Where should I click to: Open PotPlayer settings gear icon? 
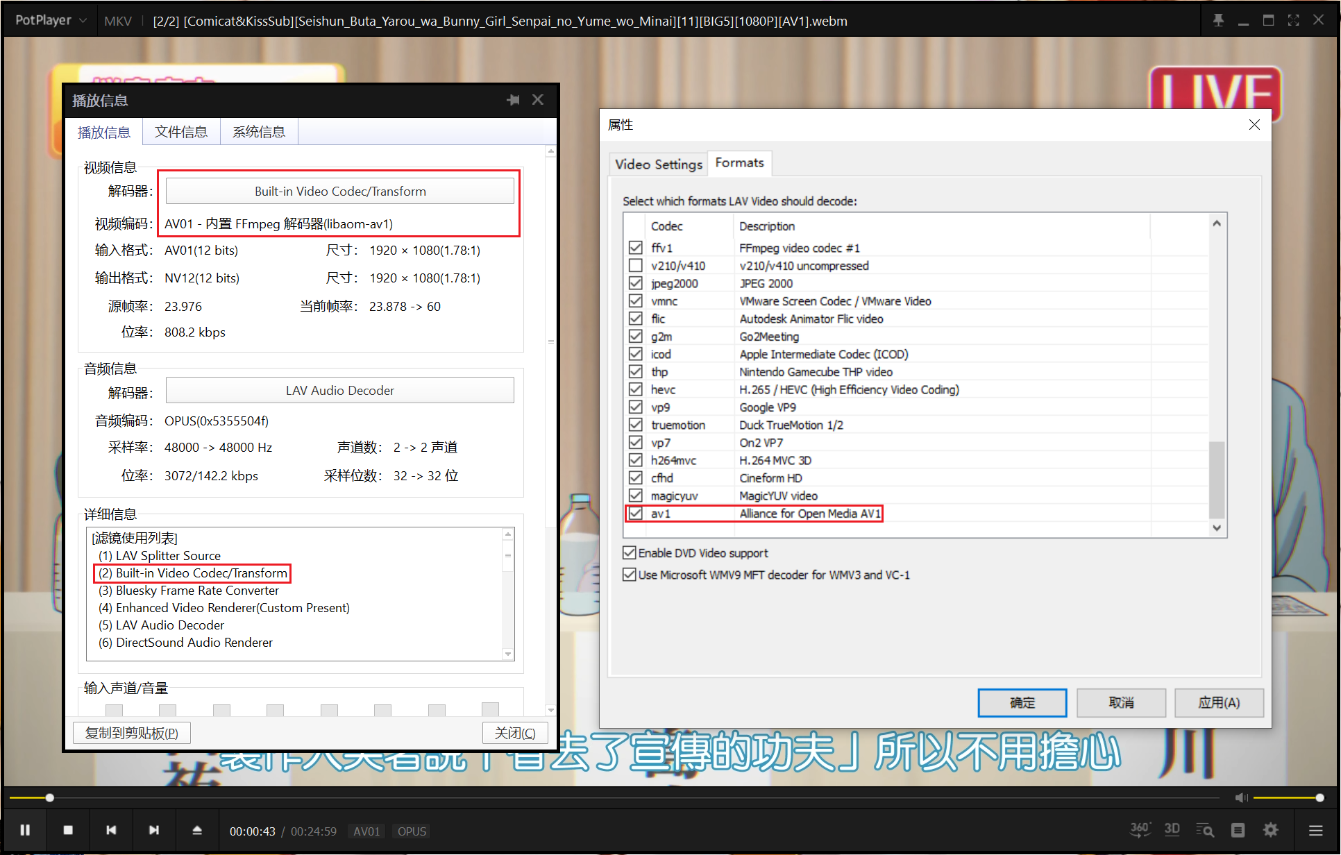pyautogui.click(x=1270, y=830)
